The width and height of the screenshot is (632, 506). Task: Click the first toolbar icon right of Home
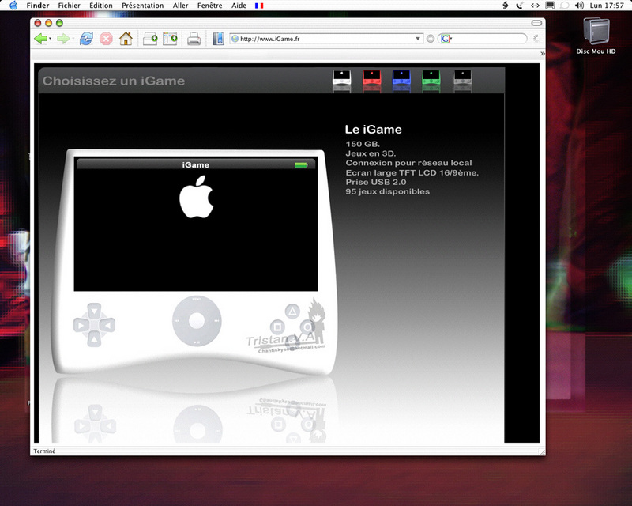[x=150, y=39]
